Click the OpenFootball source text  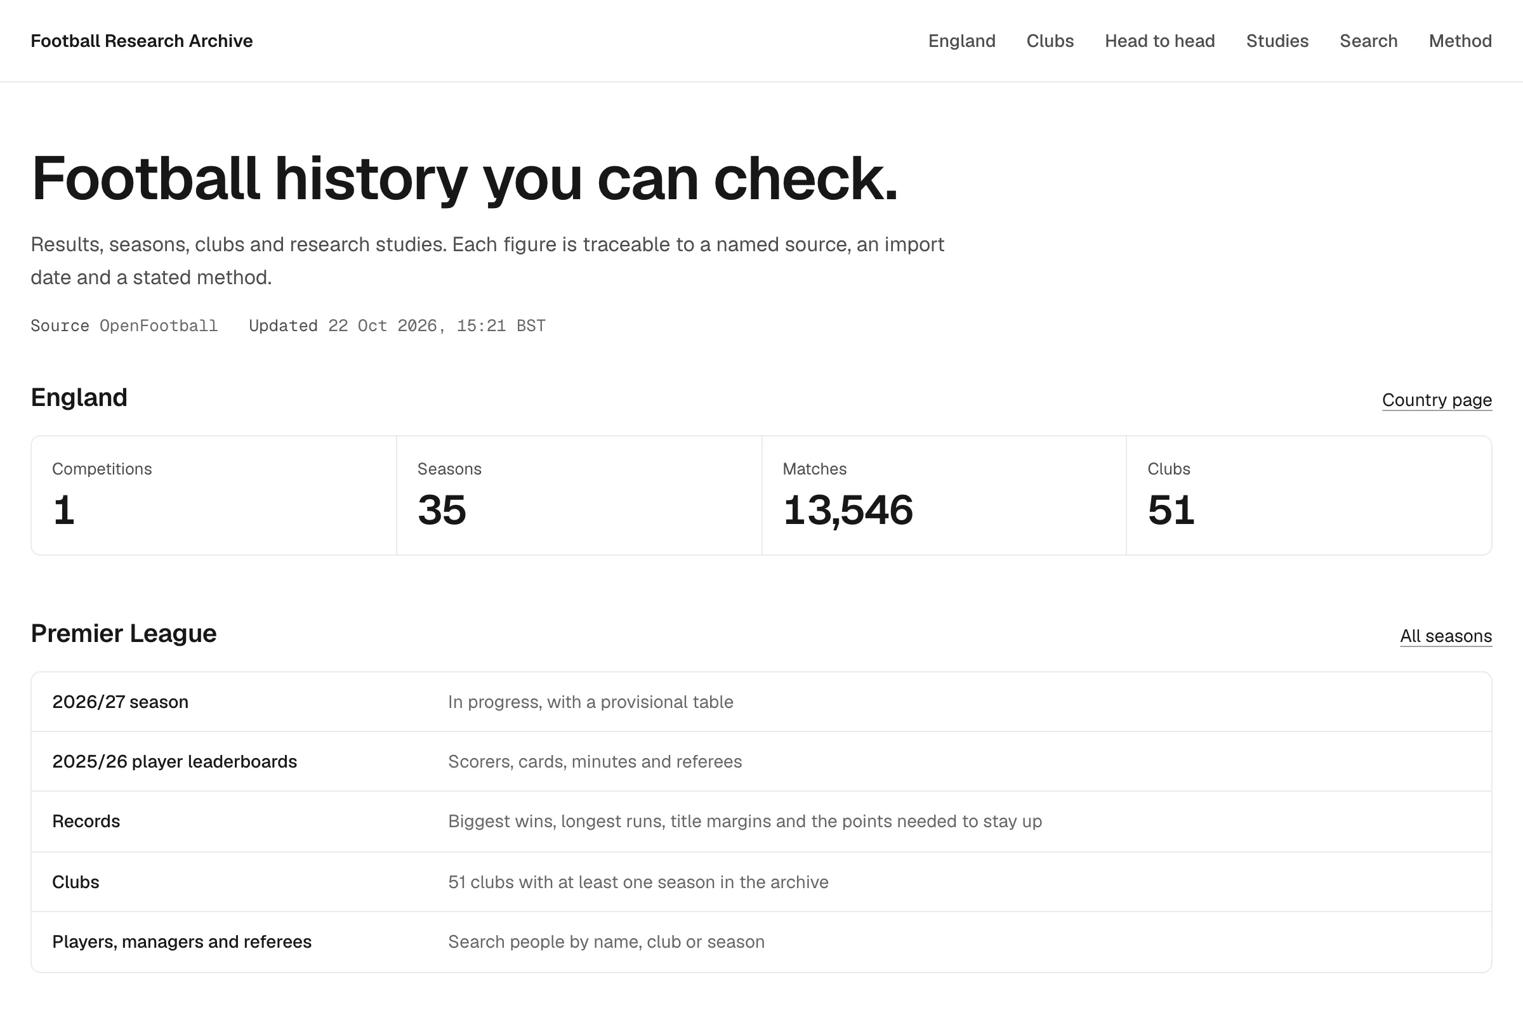pos(159,325)
